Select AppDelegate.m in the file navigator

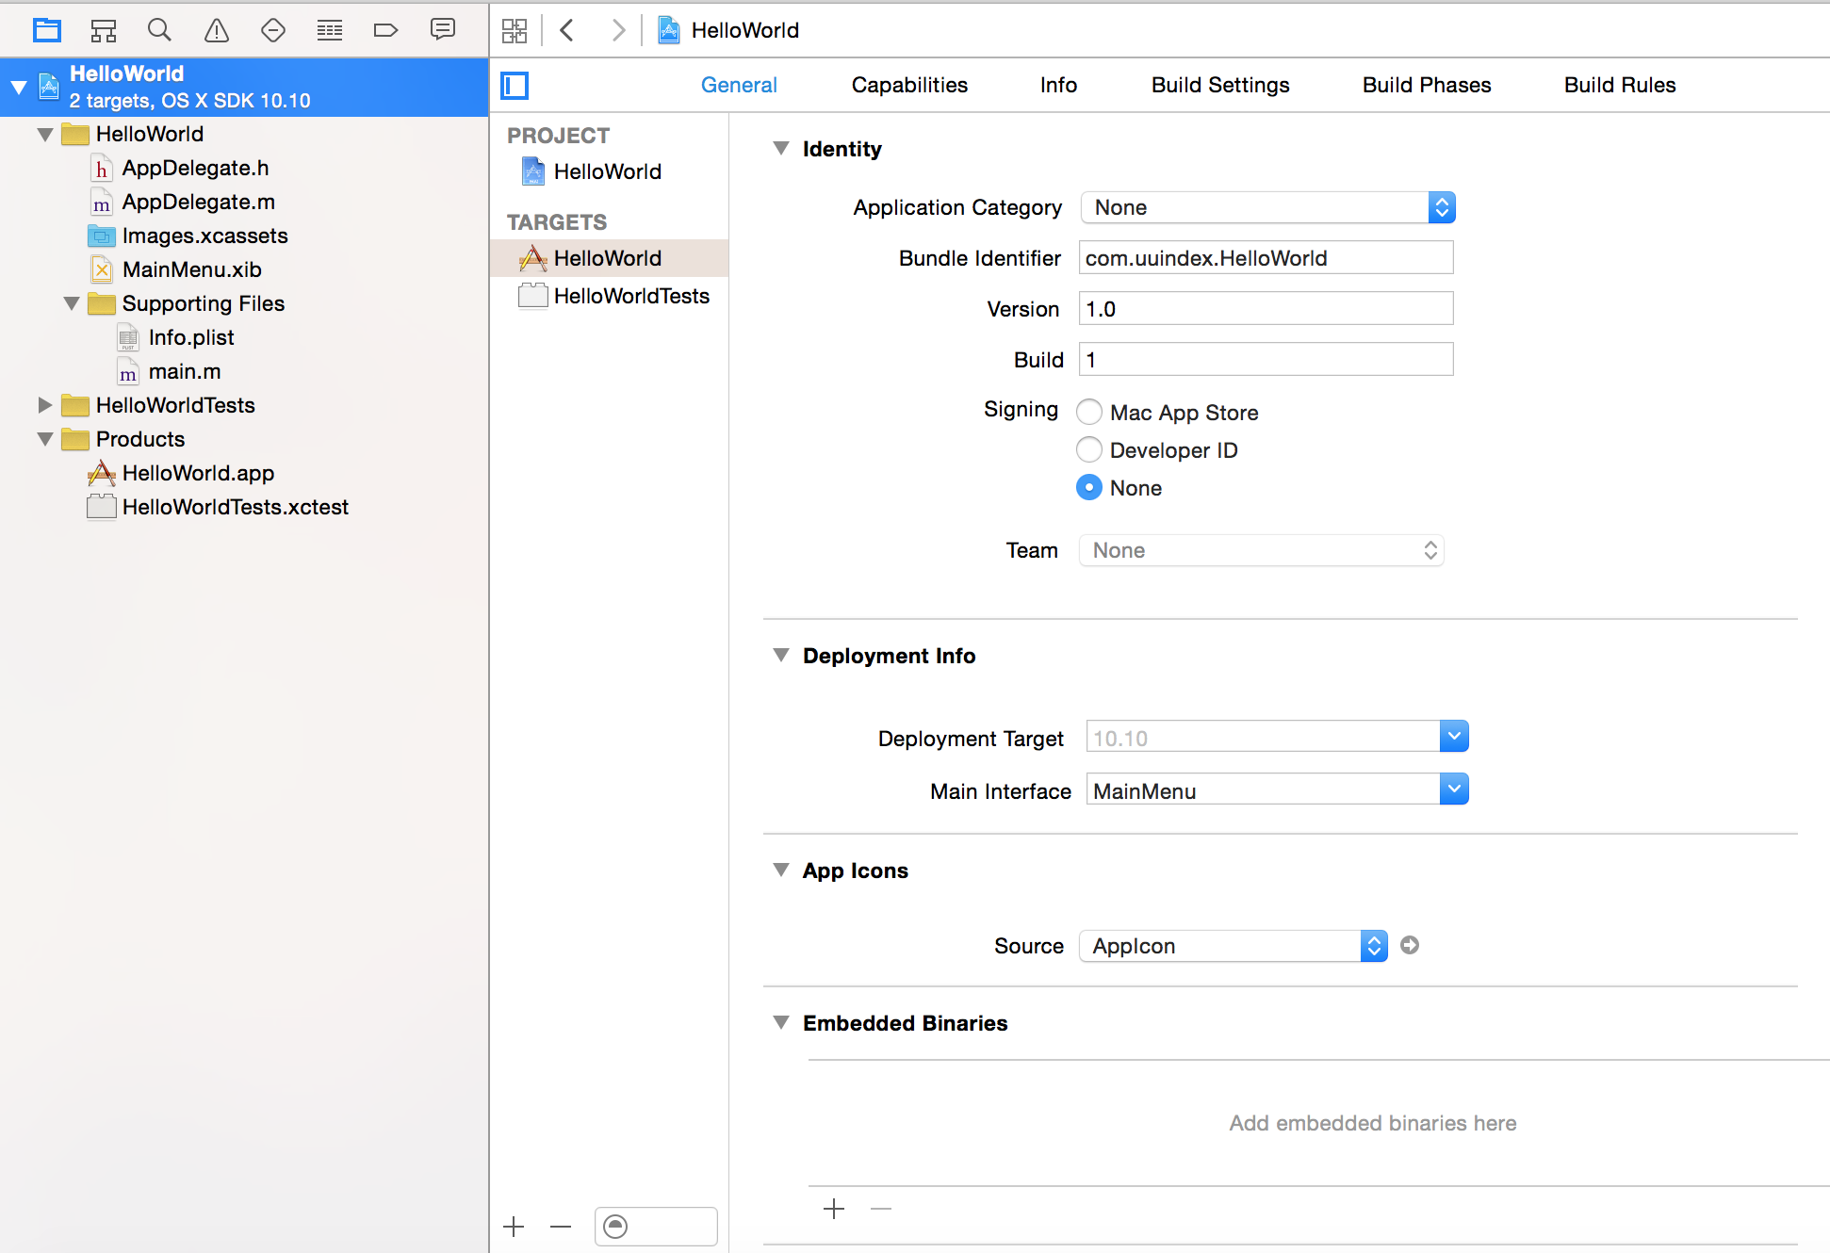(198, 202)
